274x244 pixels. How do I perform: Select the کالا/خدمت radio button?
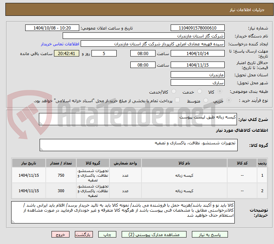tap(174, 91)
